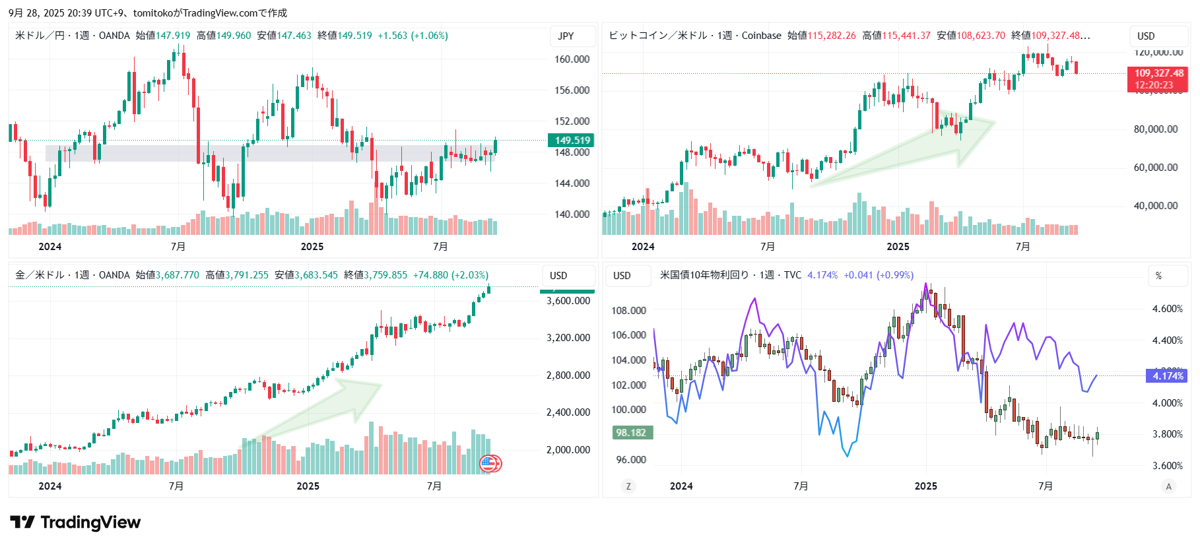
Task: Click the TradingView logo at bottom left
Action: tap(75, 523)
